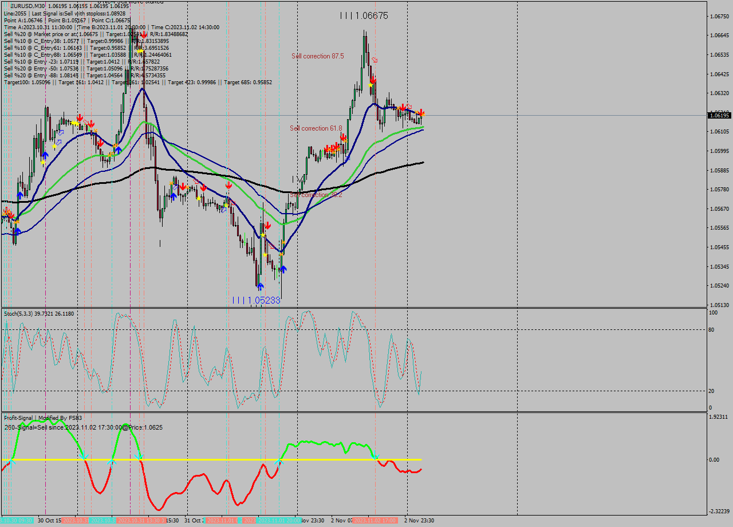Click the '260-Signal=Sell since:2023.11.02 17:30:00' text
Image resolution: width=733 pixels, height=527 pixels.
coord(84,427)
